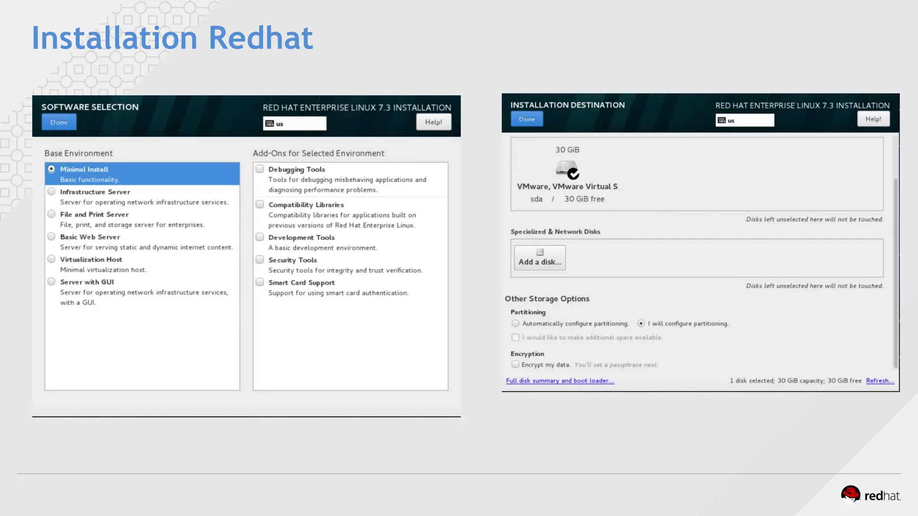Select Minimal Install base environment
The width and height of the screenshot is (918, 516).
(52, 169)
